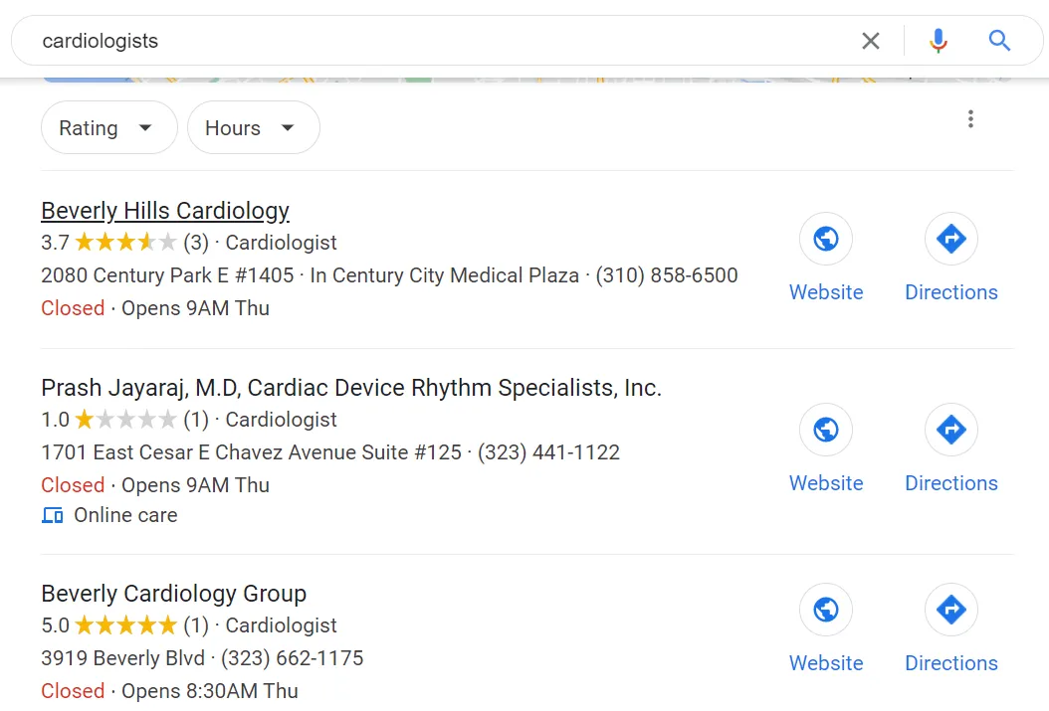Open the Beverly Hills Cardiology listing
The width and height of the screenshot is (1049, 711).
(x=165, y=211)
